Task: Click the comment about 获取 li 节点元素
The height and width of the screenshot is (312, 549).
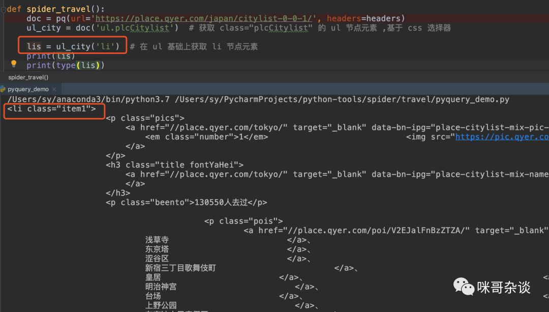Action: pos(194,47)
